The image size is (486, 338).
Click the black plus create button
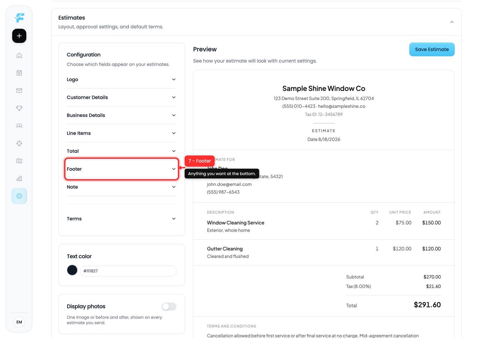click(x=19, y=36)
